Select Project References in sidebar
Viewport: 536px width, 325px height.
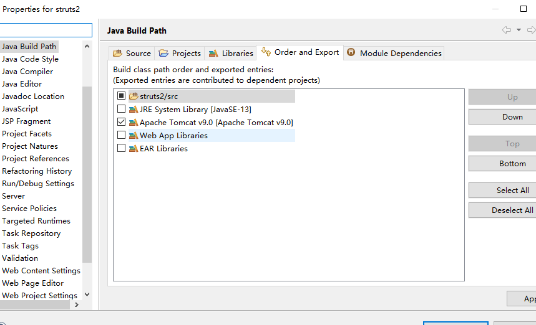pos(36,159)
